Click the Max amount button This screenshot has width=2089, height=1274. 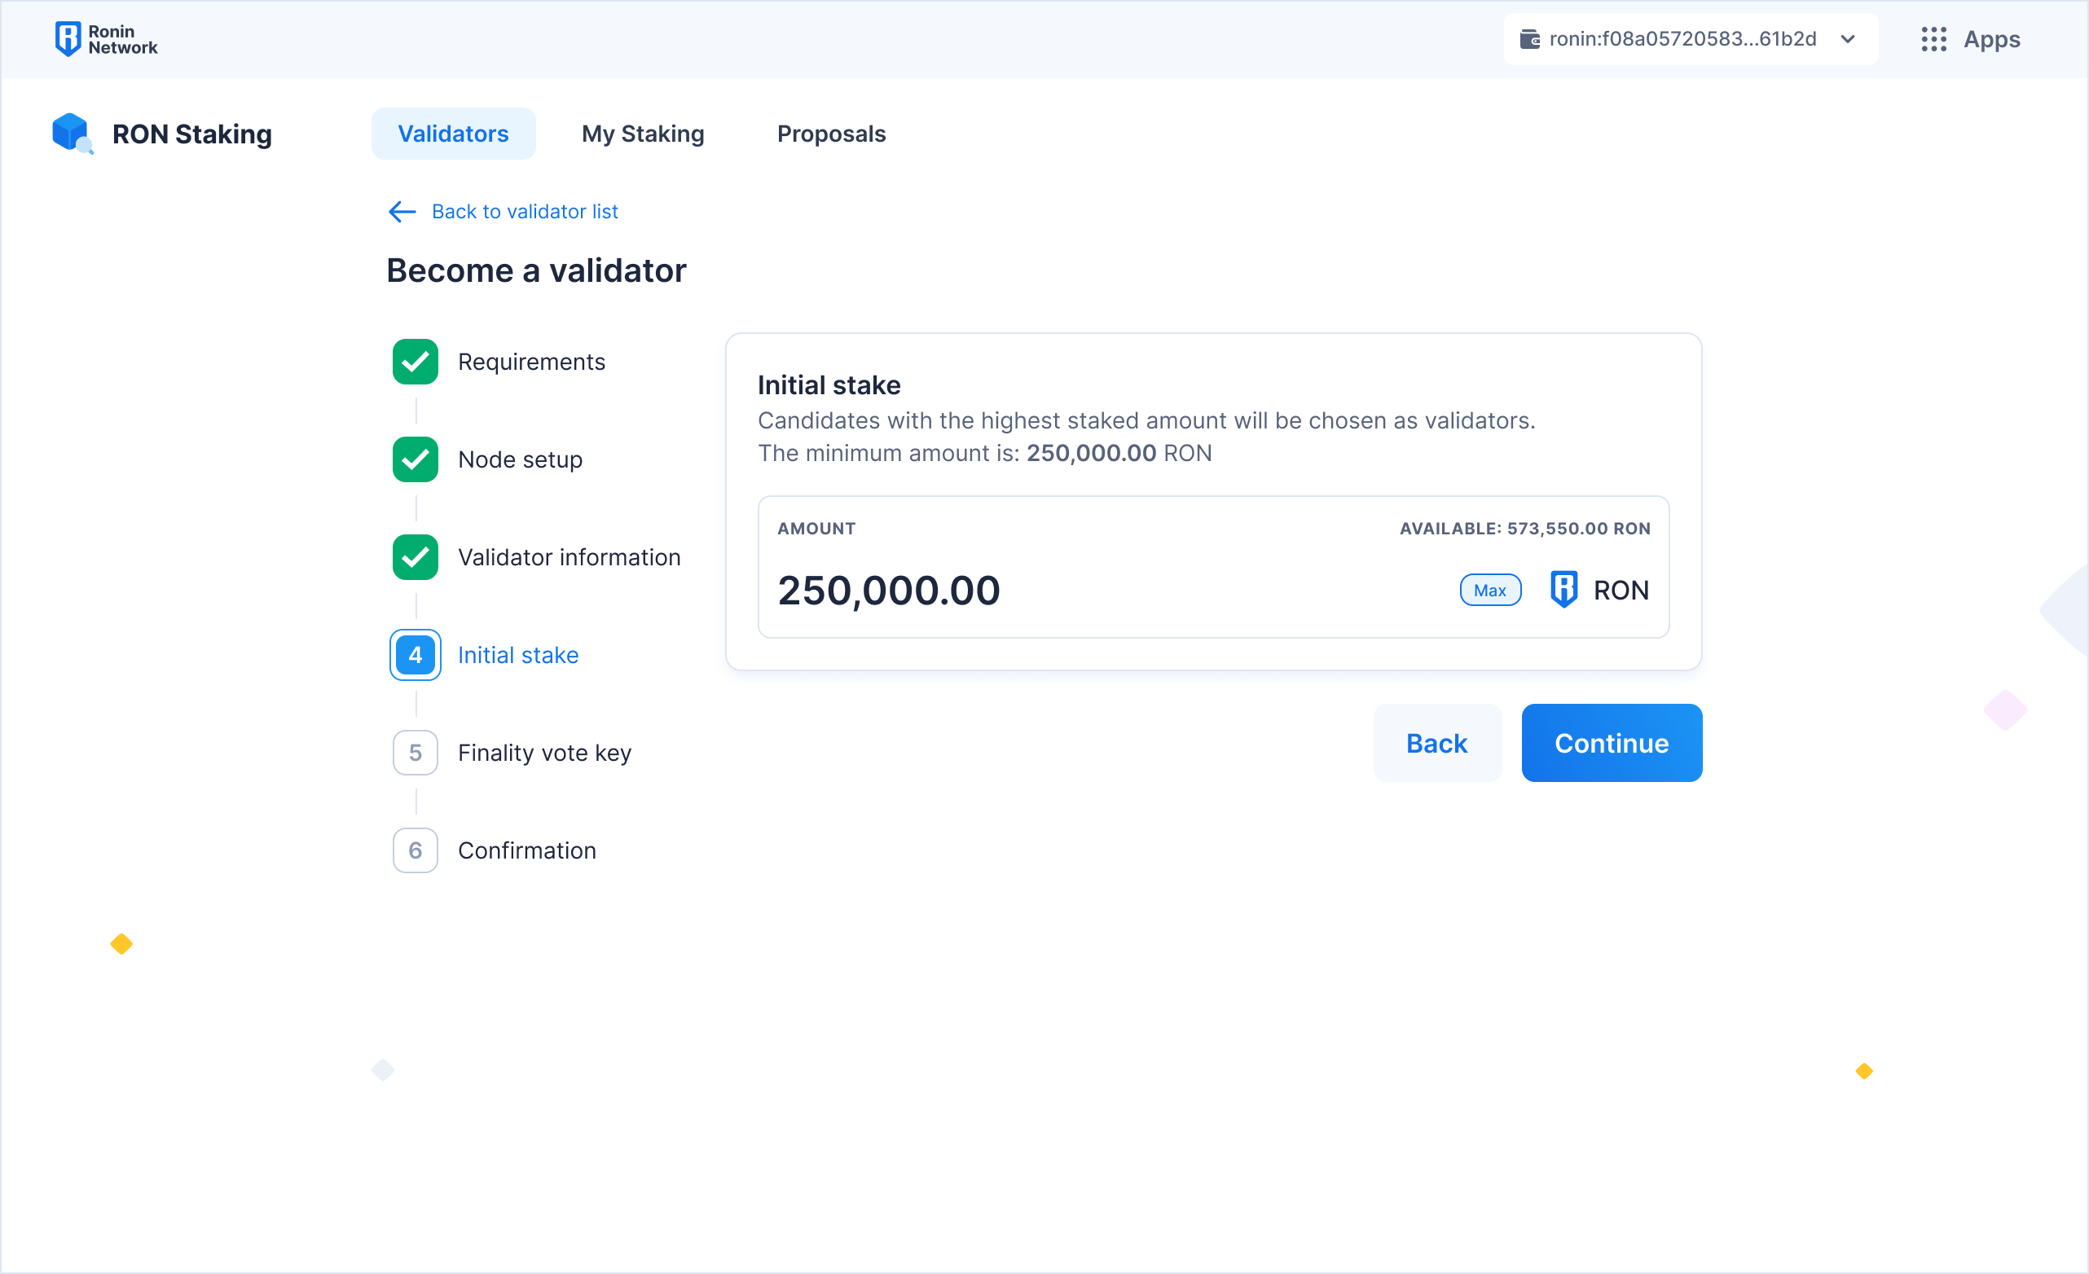[x=1489, y=590]
